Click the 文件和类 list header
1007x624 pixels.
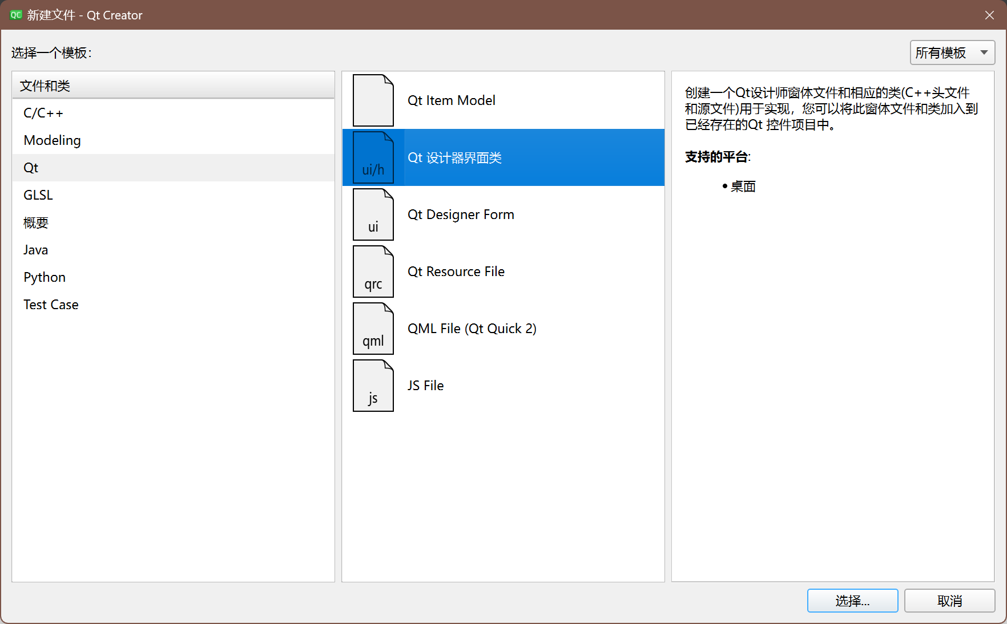(x=173, y=86)
